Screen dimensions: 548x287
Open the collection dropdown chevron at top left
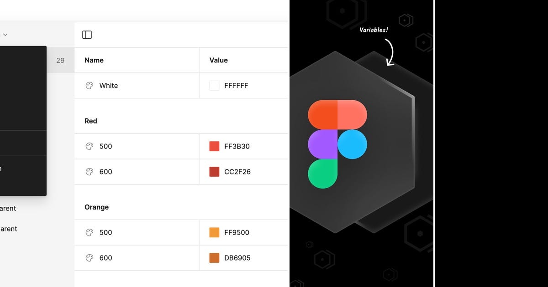pyautogui.click(x=5, y=34)
